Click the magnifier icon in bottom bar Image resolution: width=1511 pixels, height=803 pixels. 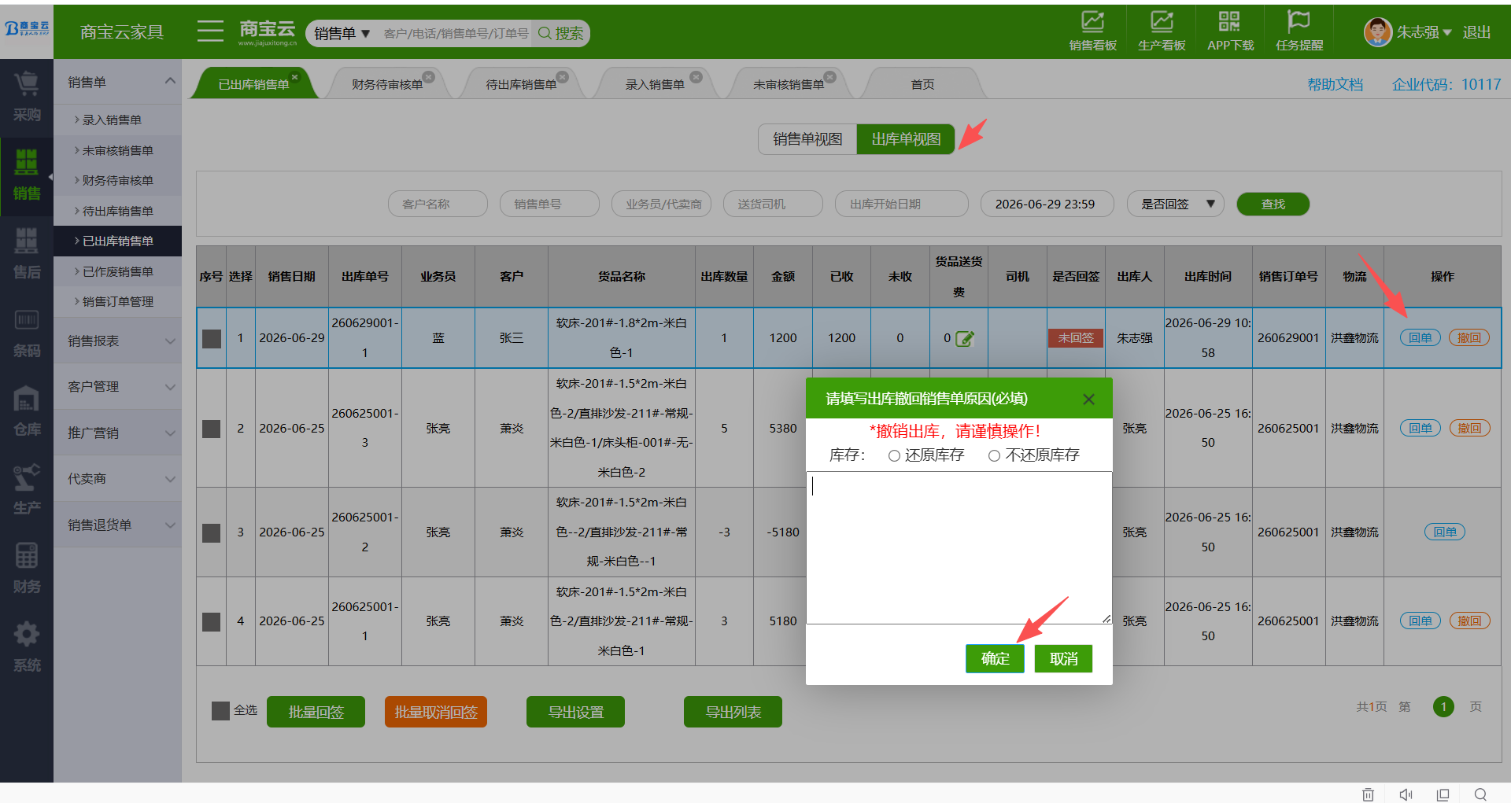pos(1480,794)
